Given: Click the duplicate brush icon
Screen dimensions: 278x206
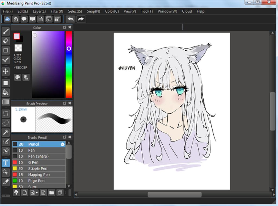Looking at the screenshot, I should coord(60,192).
